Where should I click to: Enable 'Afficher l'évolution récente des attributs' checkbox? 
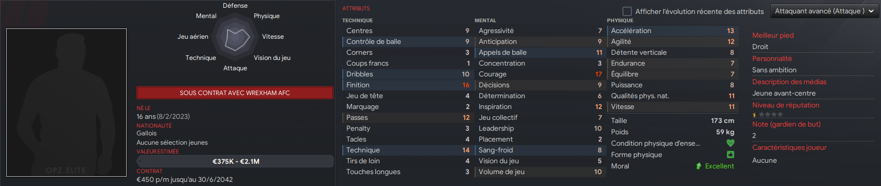[627, 11]
